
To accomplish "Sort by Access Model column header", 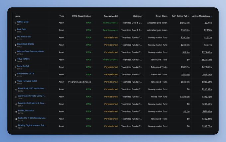I will point(110,16).
